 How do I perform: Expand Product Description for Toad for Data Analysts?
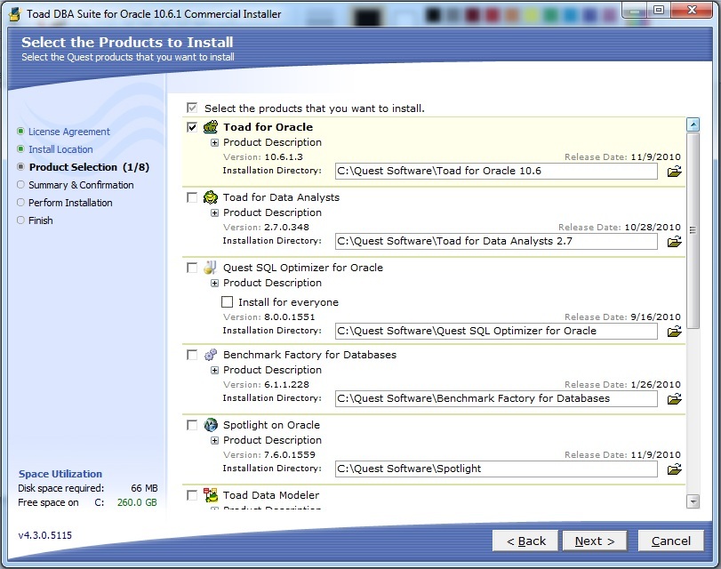click(214, 213)
